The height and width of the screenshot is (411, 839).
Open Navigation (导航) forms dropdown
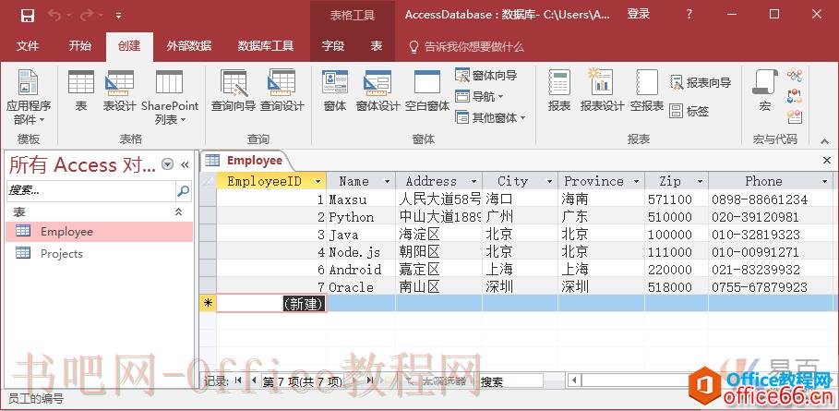tap(479, 96)
